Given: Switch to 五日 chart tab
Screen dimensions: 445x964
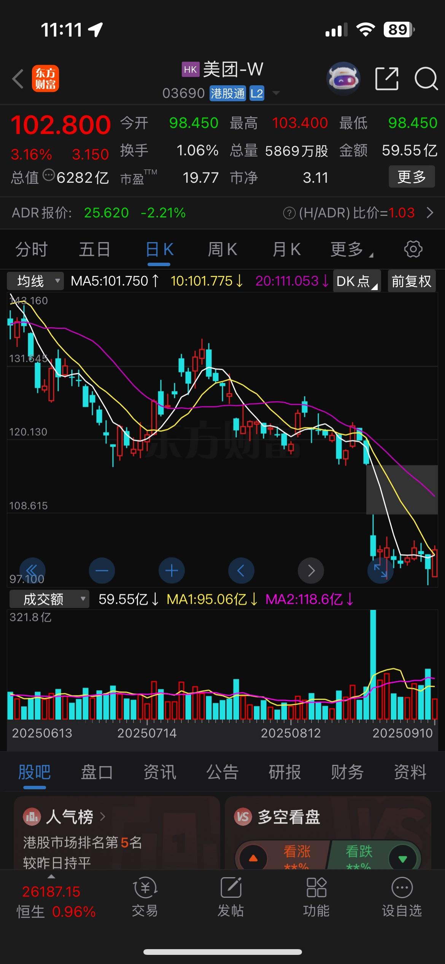Looking at the screenshot, I should click(94, 250).
